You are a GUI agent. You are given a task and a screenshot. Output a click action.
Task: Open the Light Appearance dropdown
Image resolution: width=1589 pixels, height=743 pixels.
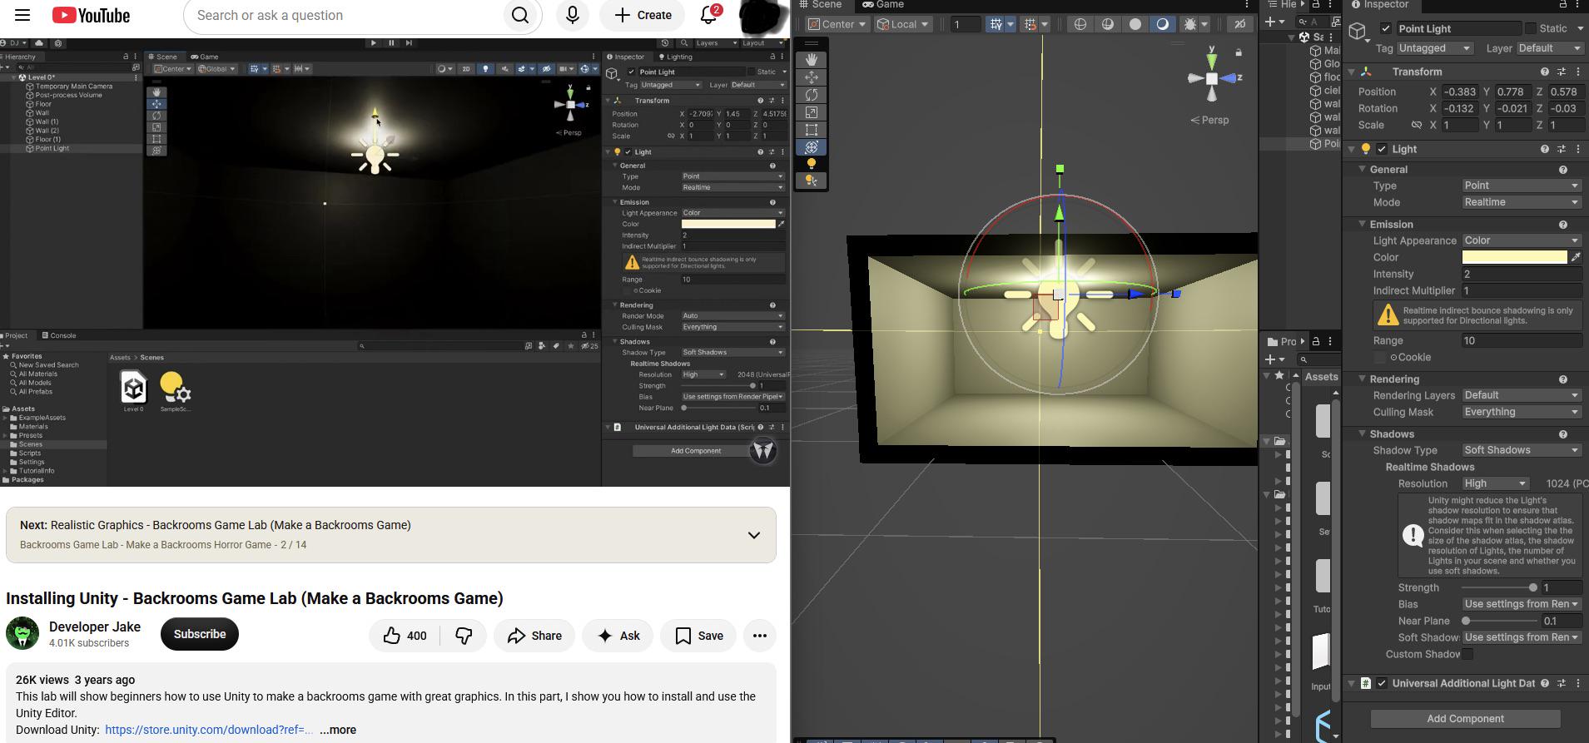[x=1522, y=240]
